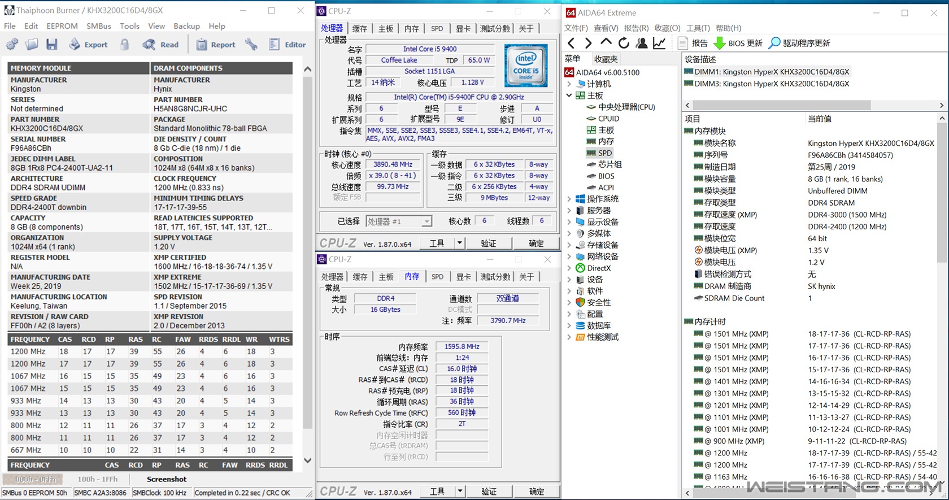The height and width of the screenshot is (500, 949).
Task: Switch to 收藏夹 tab in AIDA64 panel
Action: pyautogui.click(x=606, y=59)
